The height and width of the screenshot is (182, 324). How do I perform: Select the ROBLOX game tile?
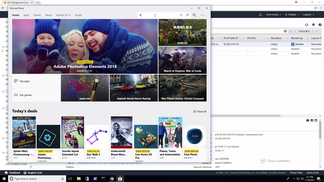[x=182, y=33]
